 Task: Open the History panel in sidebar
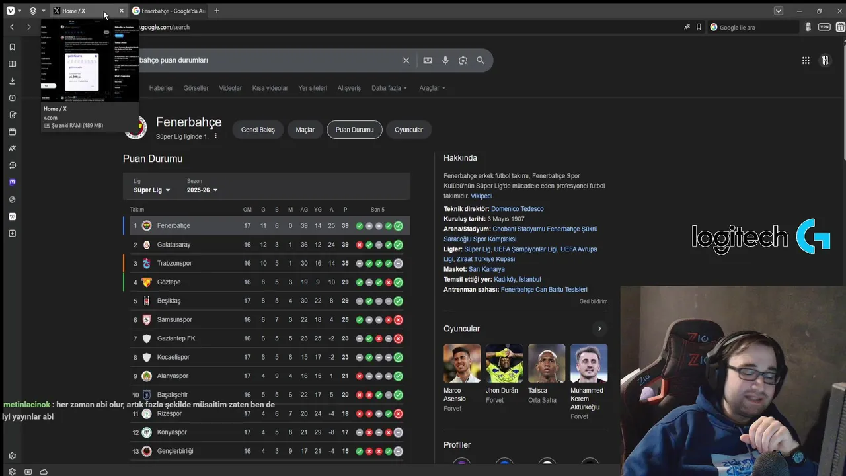tap(12, 98)
